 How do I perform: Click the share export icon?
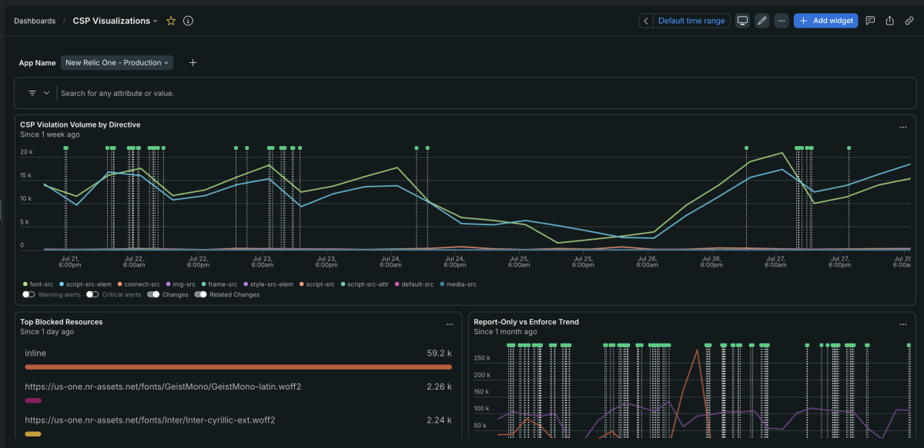[890, 21]
